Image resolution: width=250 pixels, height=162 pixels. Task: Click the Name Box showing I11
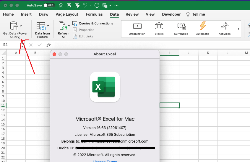[x=10, y=45]
